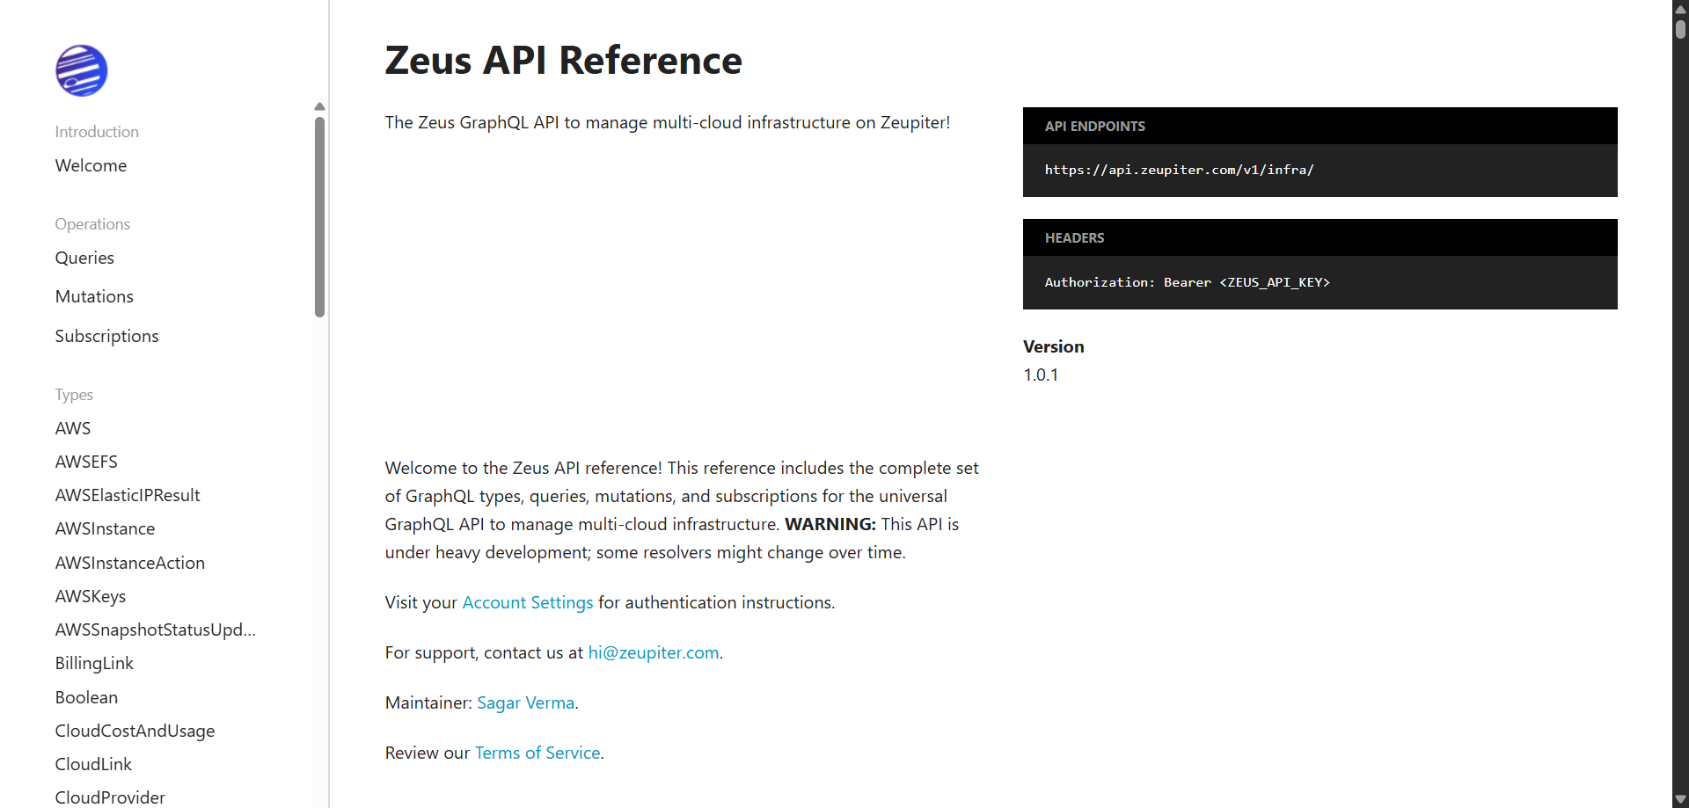The height and width of the screenshot is (808, 1689).
Task: Click the Zeus globe logo icon
Action: (x=81, y=70)
